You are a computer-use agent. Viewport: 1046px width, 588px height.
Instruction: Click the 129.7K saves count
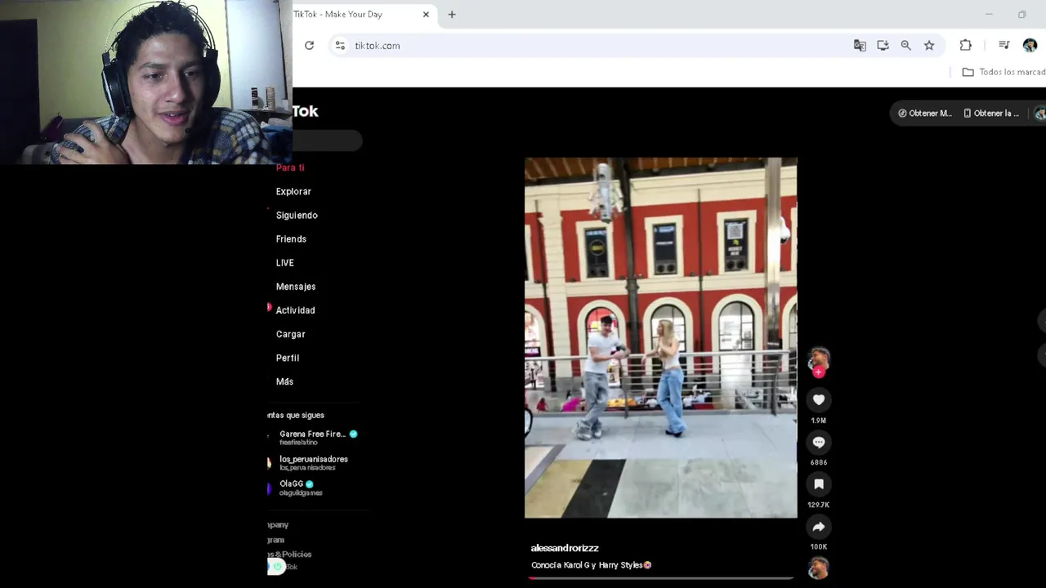click(818, 505)
